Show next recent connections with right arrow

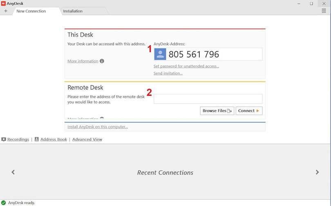[x=317, y=173]
